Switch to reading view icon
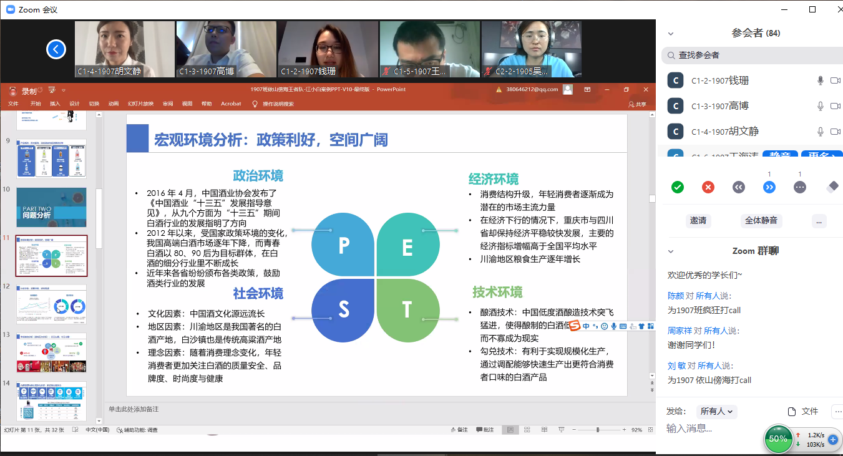This screenshot has height=456, width=843. click(x=545, y=430)
